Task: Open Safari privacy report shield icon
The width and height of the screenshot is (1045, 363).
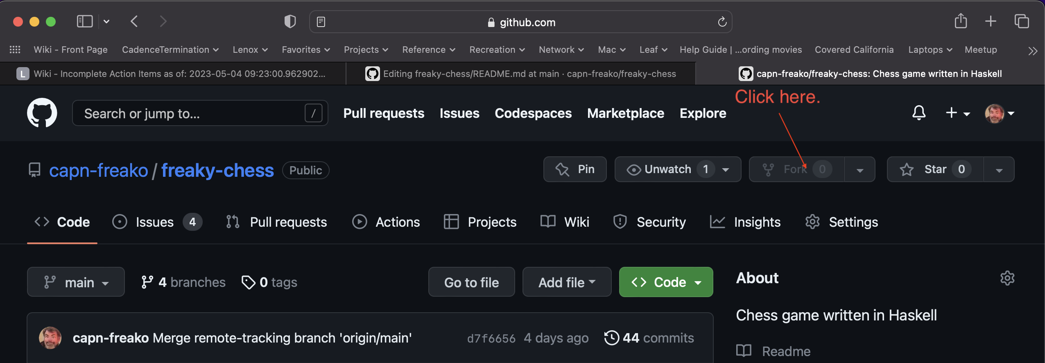Action: (290, 21)
